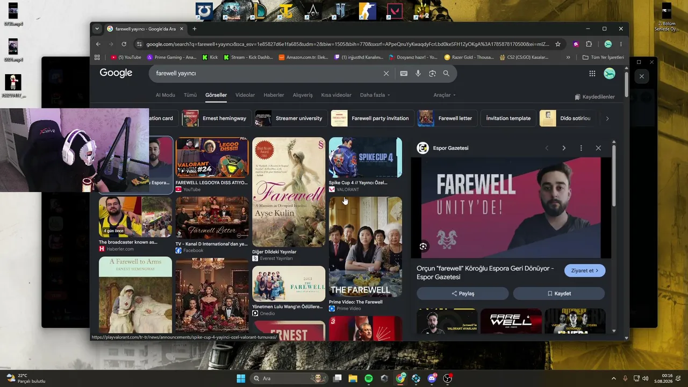Screen dimensions: 688x387
Task: Select the 'Ernest hemingway' suggestion chip
Action: pos(217,118)
